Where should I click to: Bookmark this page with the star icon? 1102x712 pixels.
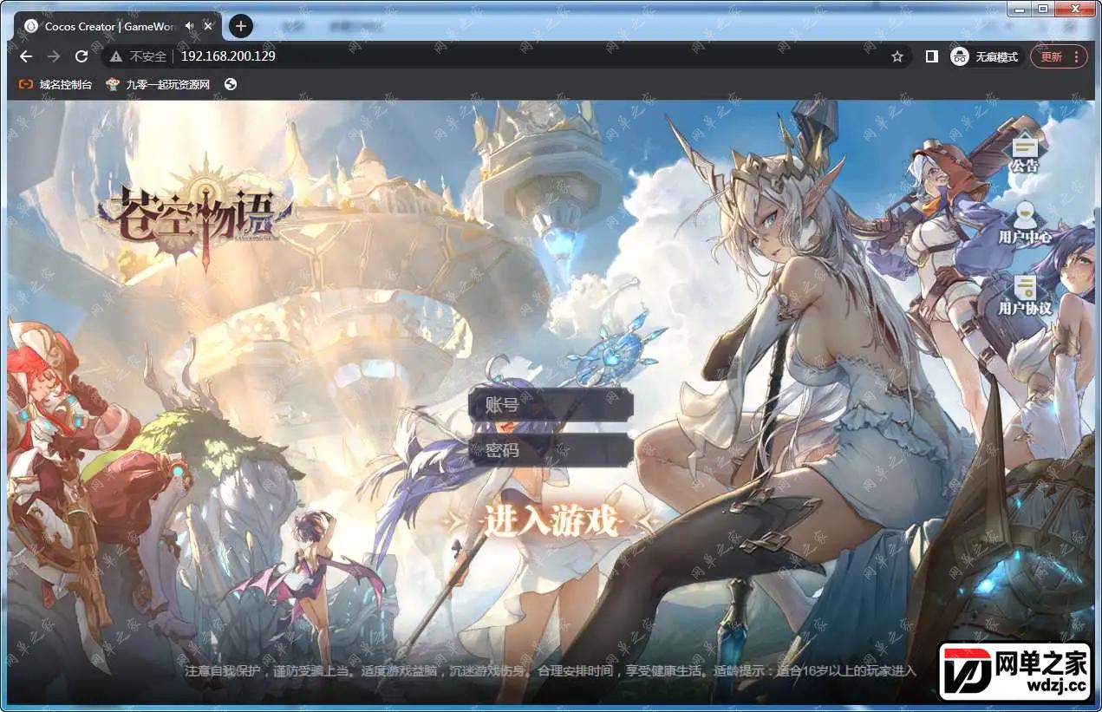pos(897,56)
